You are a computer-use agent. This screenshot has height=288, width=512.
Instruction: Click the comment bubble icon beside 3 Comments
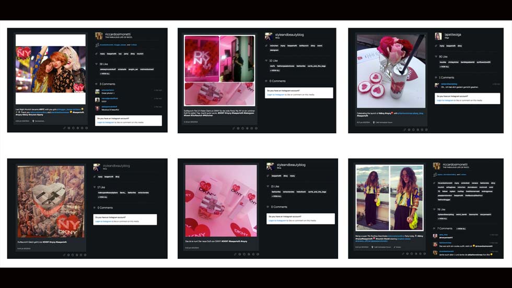click(x=96, y=84)
